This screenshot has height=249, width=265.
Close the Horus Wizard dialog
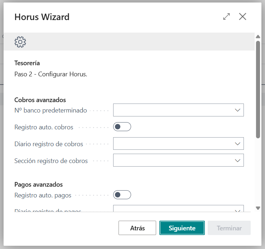coord(242,16)
